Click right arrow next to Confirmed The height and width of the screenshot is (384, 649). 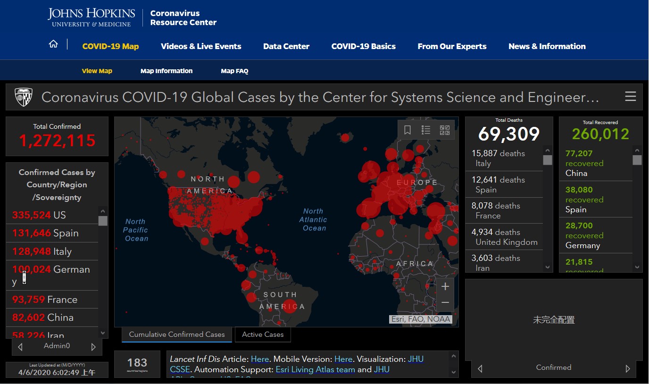tap(628, 368)
